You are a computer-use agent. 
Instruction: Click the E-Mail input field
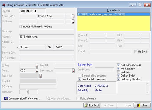pyautogui.click(x=111, y=51)
